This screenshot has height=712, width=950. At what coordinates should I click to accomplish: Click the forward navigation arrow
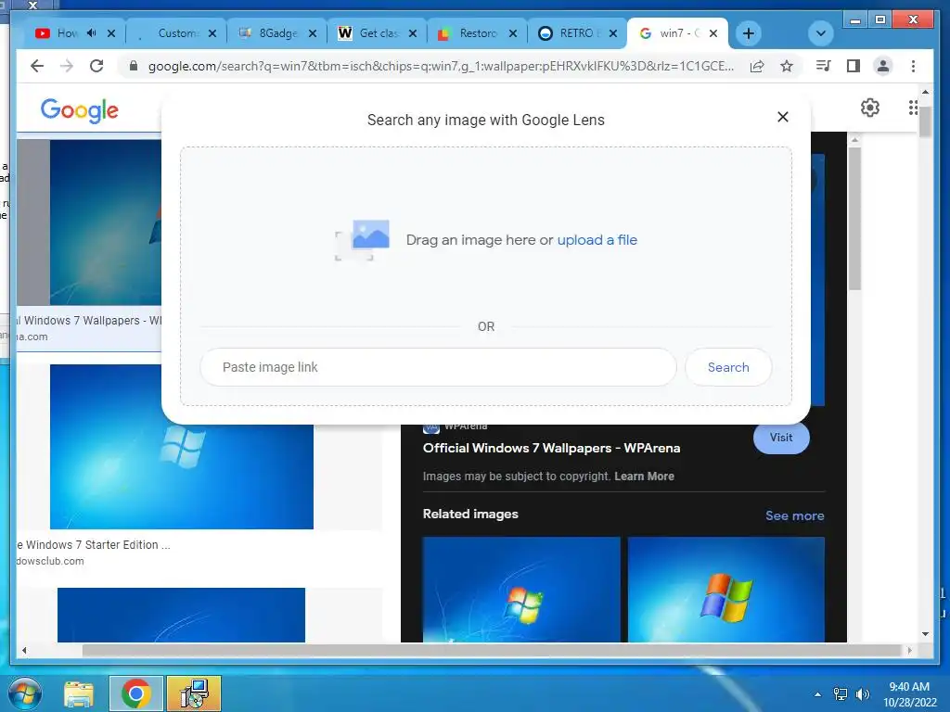(x=67, y=66)
